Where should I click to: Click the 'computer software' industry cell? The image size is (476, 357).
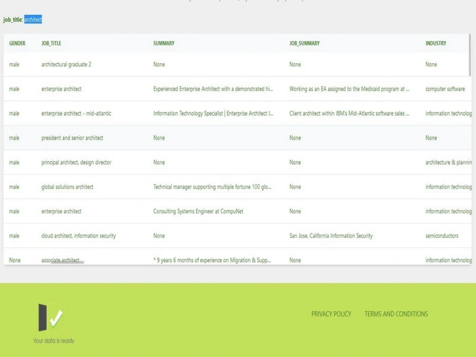pyautogui.click(x=445, y=89)
